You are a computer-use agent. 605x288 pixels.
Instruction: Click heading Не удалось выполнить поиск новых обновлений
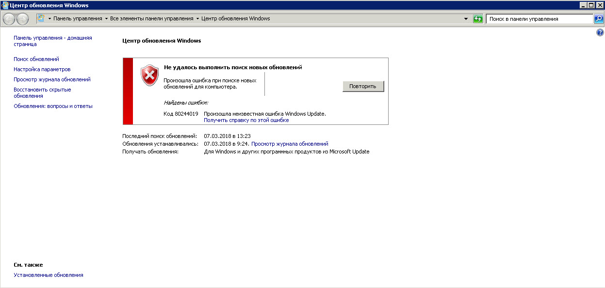pos(233,67)
